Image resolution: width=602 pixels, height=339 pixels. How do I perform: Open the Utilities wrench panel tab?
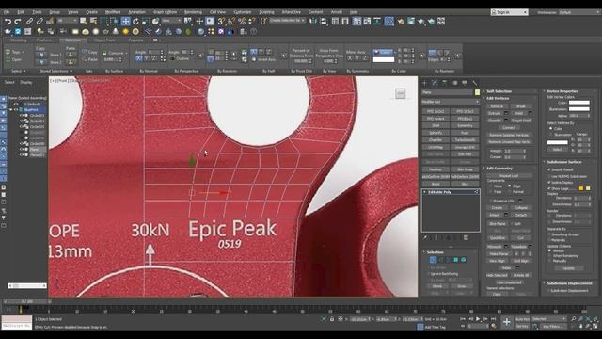point(475,83)
